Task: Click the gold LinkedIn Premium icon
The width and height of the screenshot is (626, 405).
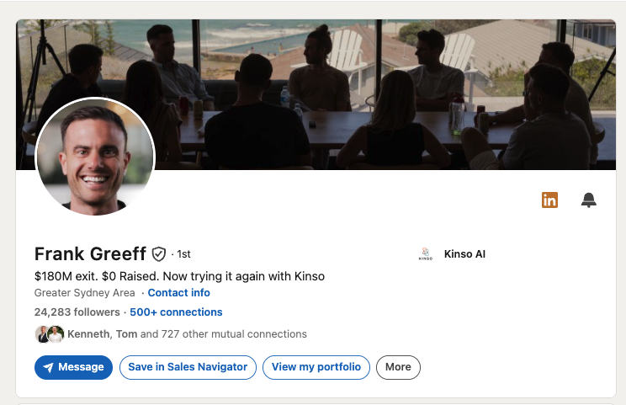Action: tap(549, 200)
